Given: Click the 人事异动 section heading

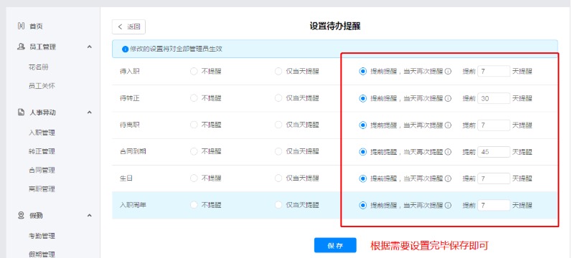Looking at the screenshot, I should 42,113.
